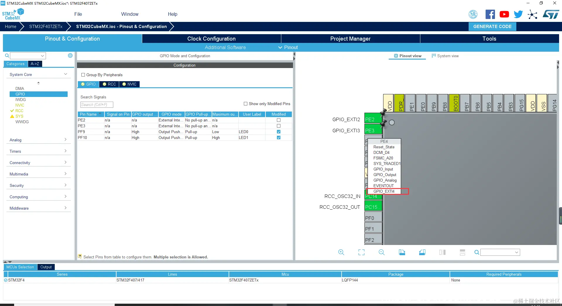Toggle Modified checkbox for PF10 row

pos(279,138)
